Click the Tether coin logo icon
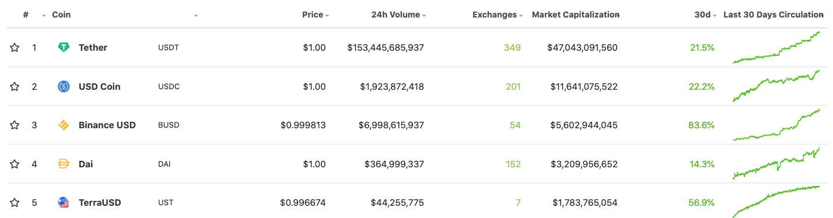The image size is (833, 218). click(64, 48)
